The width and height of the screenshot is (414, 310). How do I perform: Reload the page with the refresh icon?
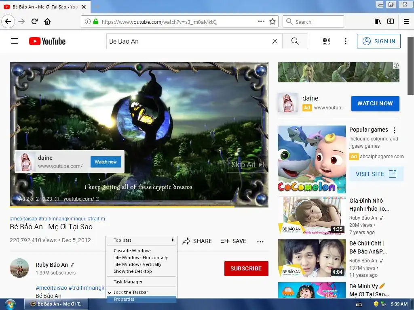35,22
